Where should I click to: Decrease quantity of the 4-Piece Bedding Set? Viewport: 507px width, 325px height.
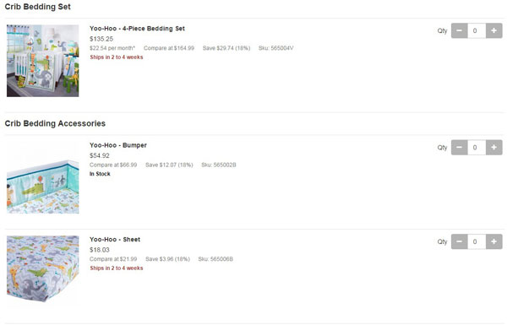pos(459,30)
